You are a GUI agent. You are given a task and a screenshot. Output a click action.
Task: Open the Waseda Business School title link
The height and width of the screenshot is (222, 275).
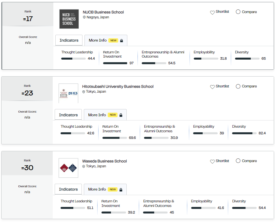click(x=104, y=161)
